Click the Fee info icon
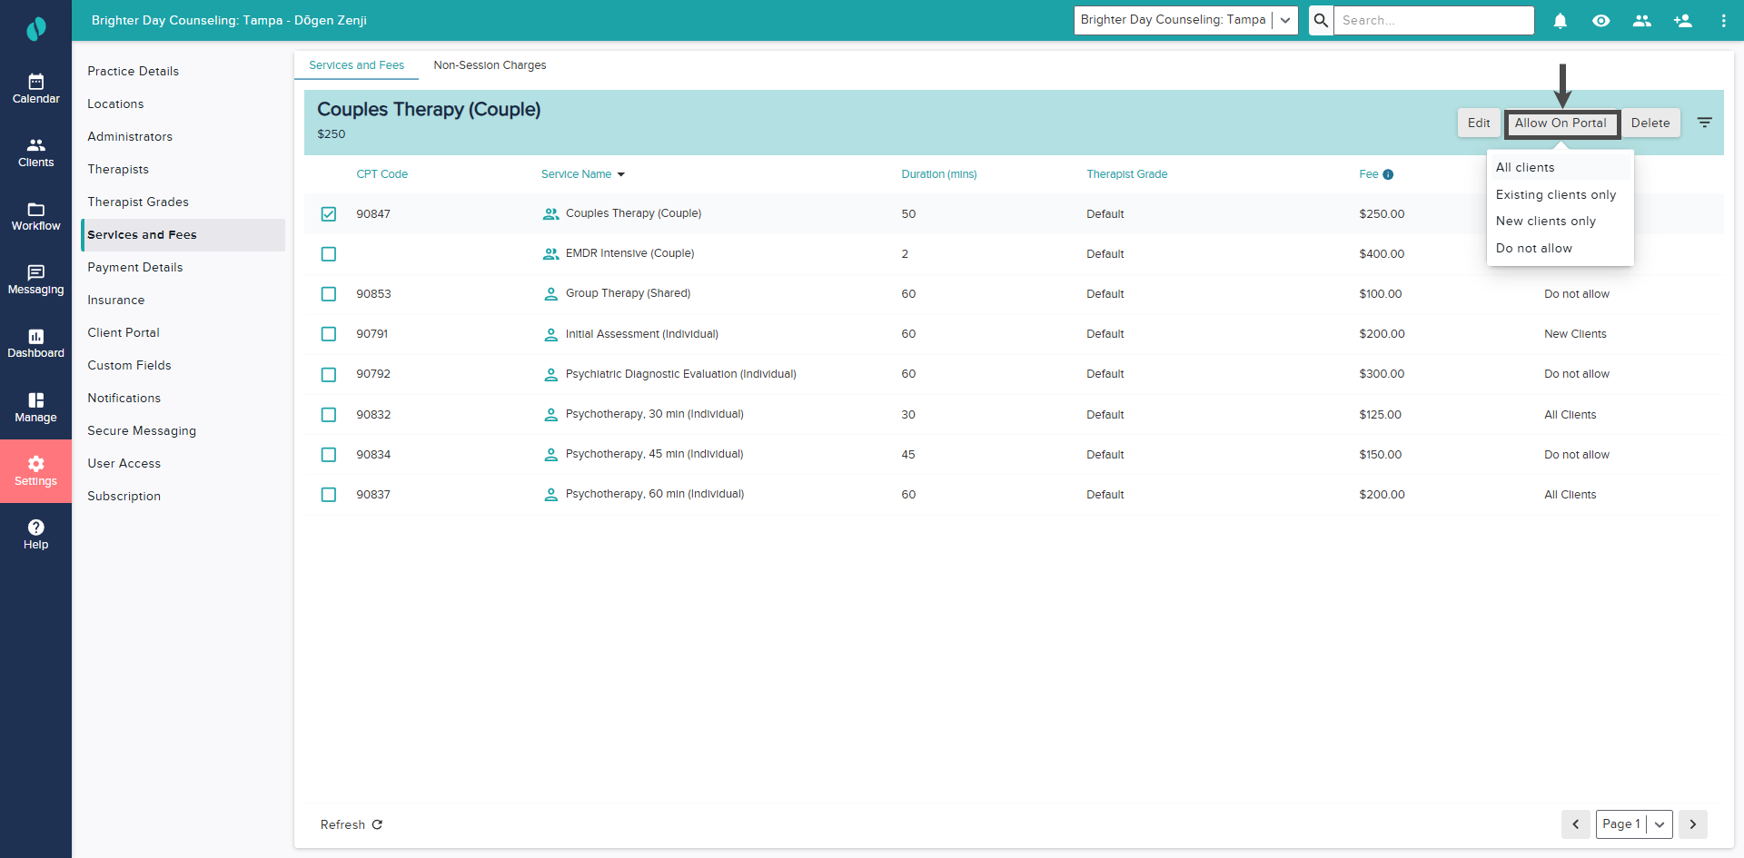 [1388, 174]
